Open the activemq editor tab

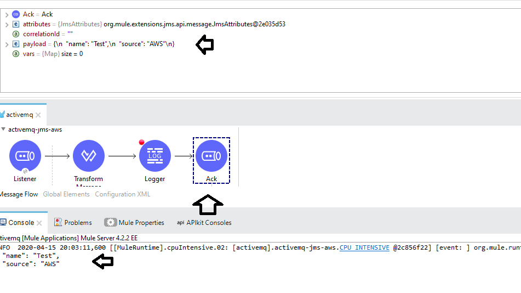click(x=20, y=115)
